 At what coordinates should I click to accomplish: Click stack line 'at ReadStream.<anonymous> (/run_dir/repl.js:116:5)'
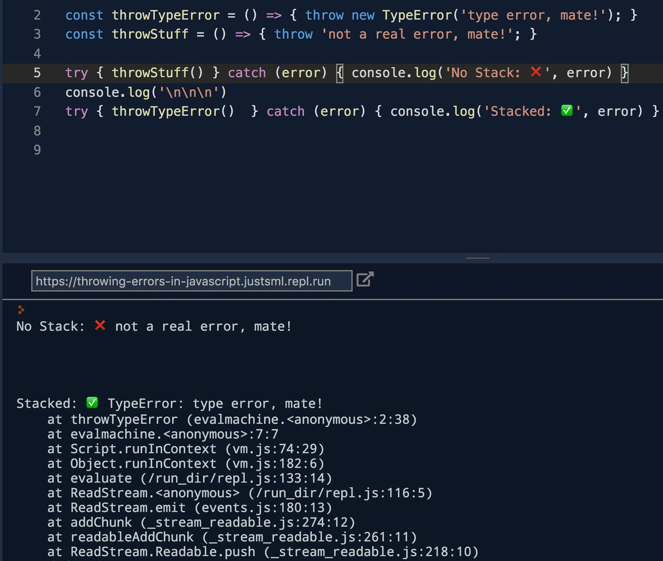[240, 493]
